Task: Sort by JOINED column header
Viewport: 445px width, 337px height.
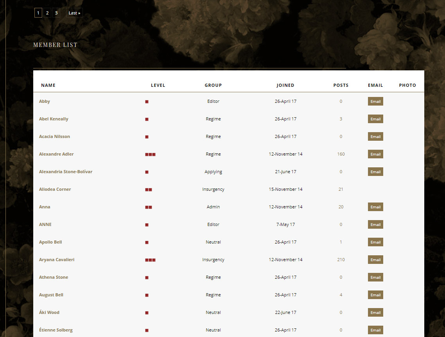Action: tap(285, 85)
